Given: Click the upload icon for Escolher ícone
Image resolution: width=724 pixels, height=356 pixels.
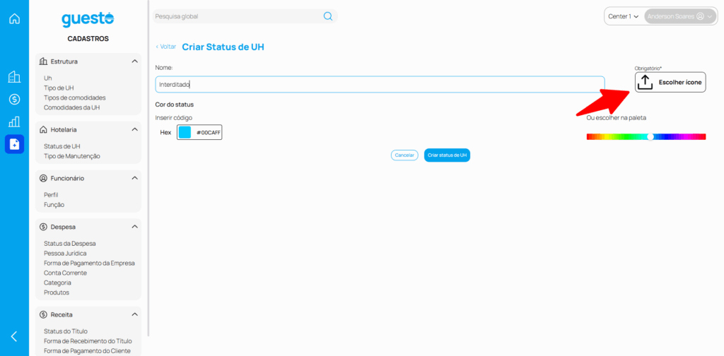Looking at the screenshot, I should click(x=644, y=83).
